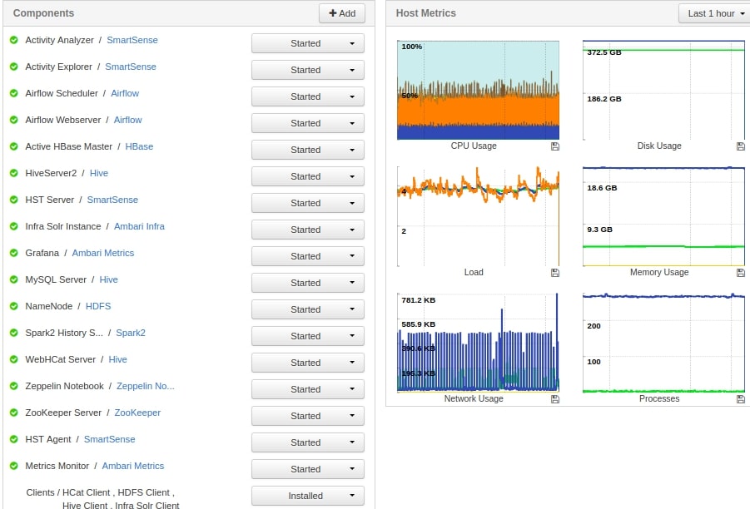Open the Started dropdown for WebHCat Server

[x=307, y=363]
